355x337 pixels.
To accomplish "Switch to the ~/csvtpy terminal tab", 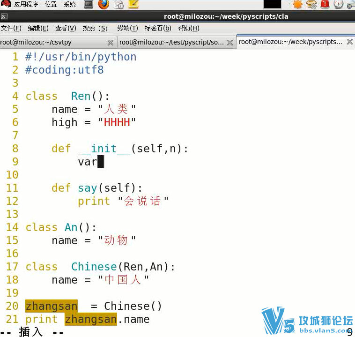I will 54,42.
